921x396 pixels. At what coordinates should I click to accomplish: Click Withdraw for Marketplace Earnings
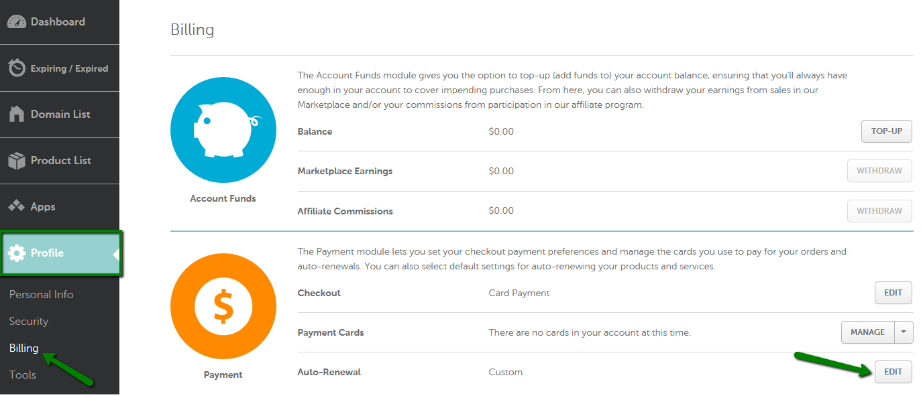point(879,171)
